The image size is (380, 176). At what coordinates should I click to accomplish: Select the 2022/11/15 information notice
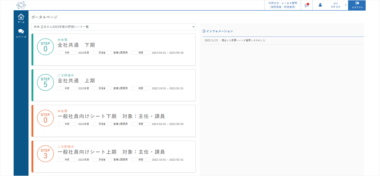point(243,40)
